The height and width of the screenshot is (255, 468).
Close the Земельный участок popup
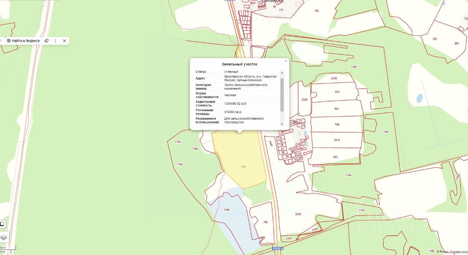pyautogui.click(x=286, y=61)
